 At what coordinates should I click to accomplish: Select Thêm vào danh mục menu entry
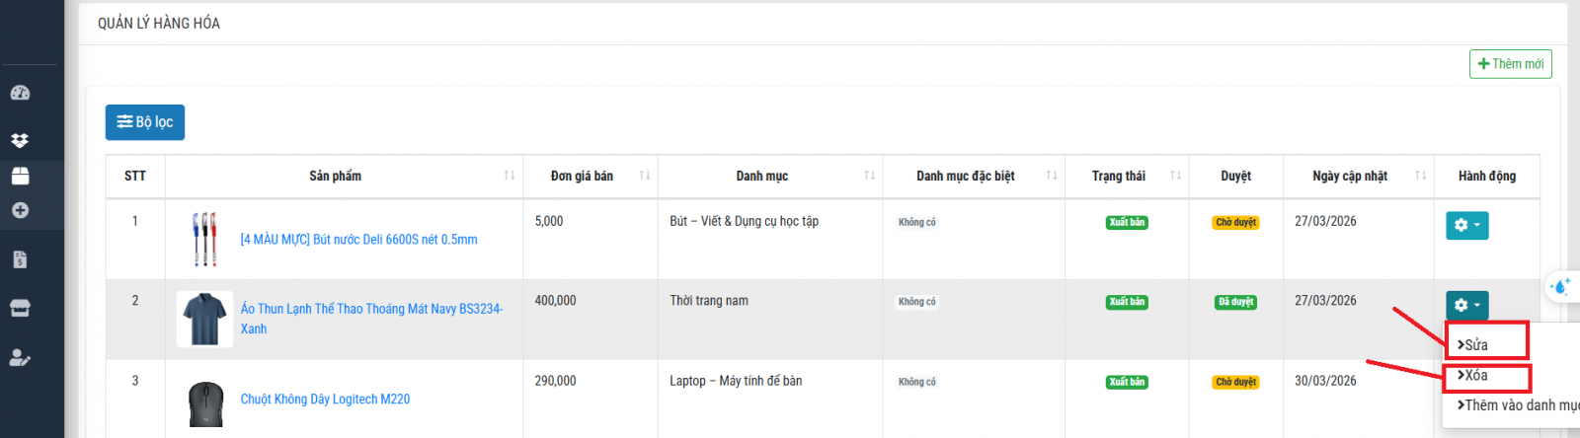click(1518, 405)
